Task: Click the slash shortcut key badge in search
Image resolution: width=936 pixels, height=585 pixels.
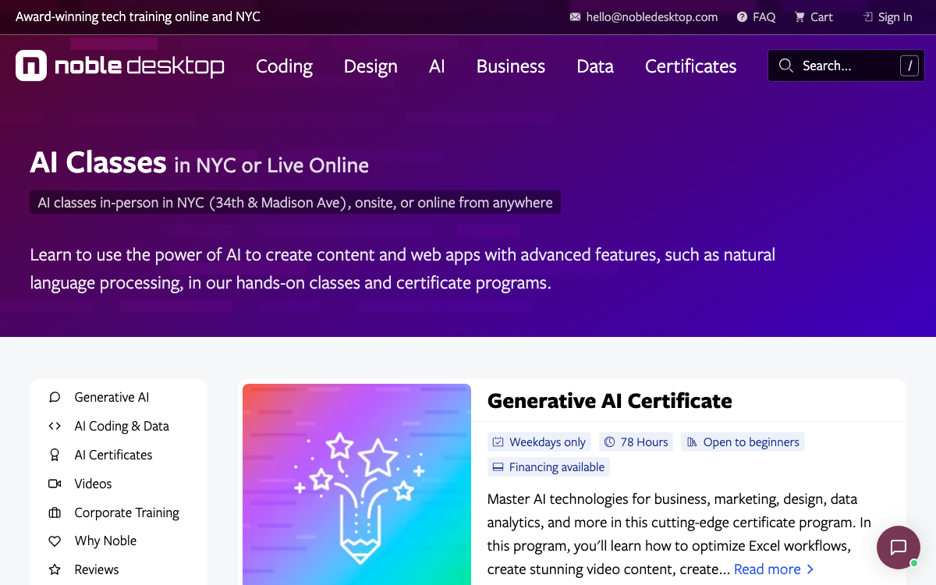Action: pyautogui.click(x=909, y=66)
